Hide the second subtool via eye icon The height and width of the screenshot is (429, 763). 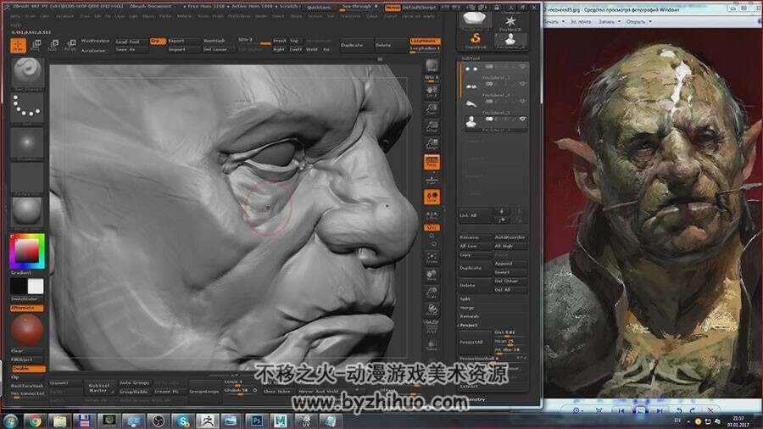(522, 84)
